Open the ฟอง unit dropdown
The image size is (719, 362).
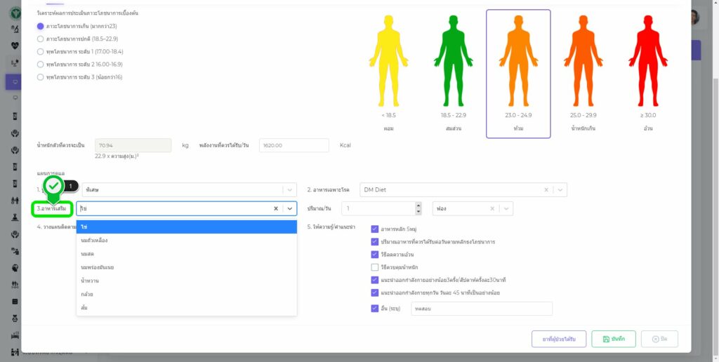point(506,208)
